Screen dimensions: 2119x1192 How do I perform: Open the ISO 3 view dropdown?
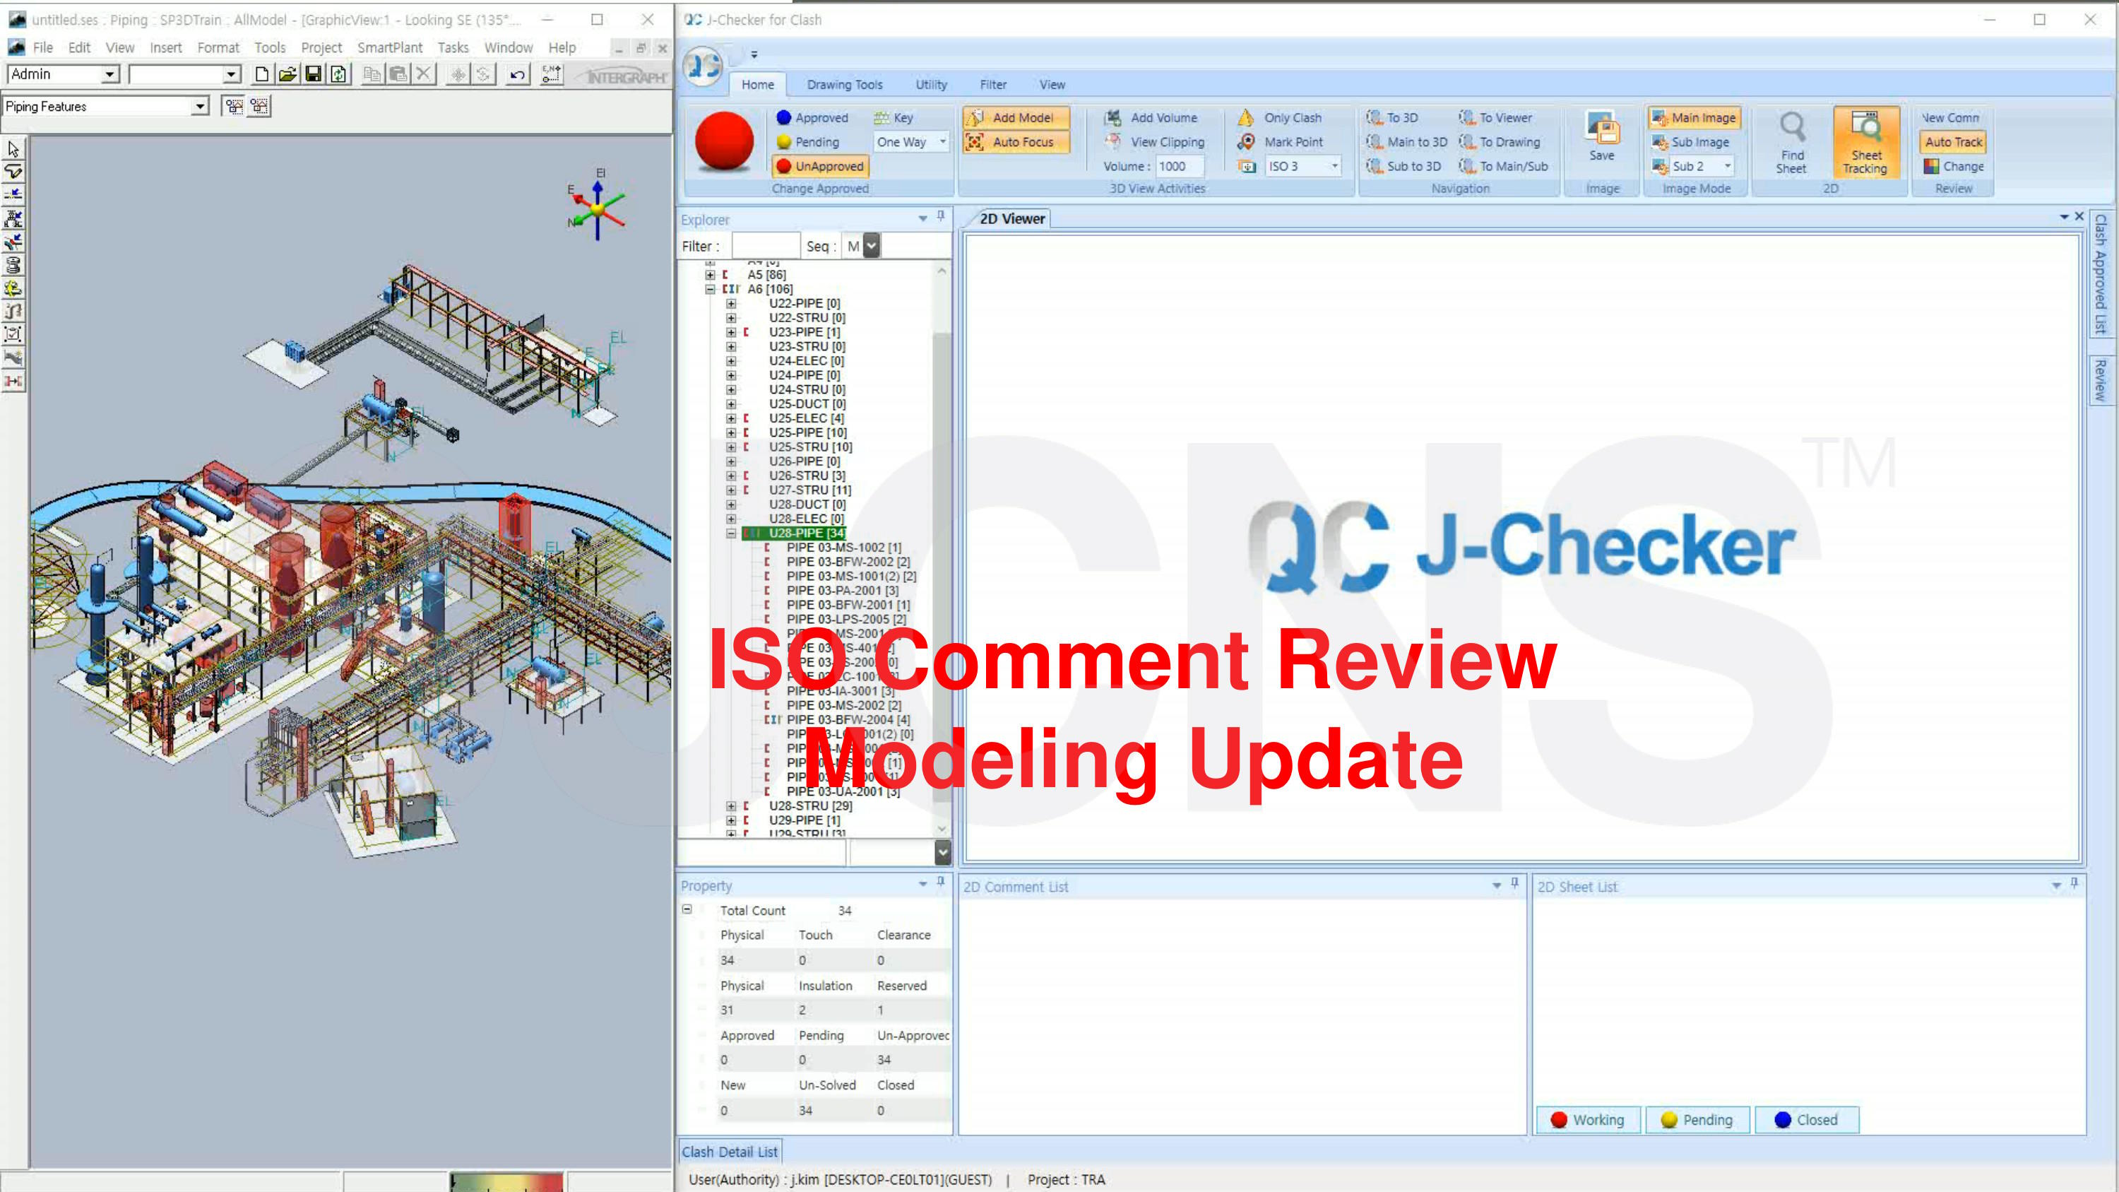[x=1334, y=165]
